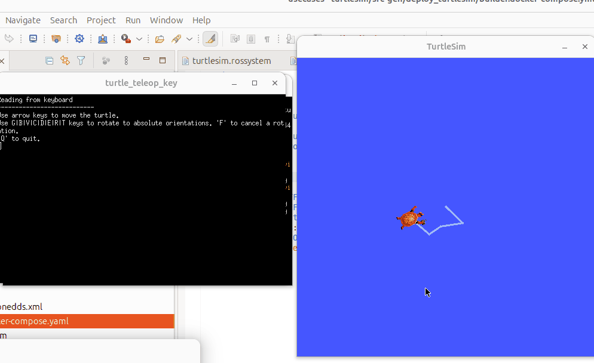Open the Help menu
Viewport: 594px width, 363px height.
point(201,20)
